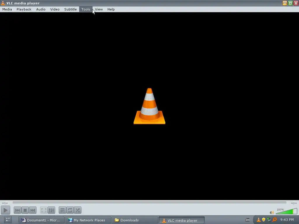
Task: Open the on-screen keyboard tray icon
Action: click(x=248, y=220)
